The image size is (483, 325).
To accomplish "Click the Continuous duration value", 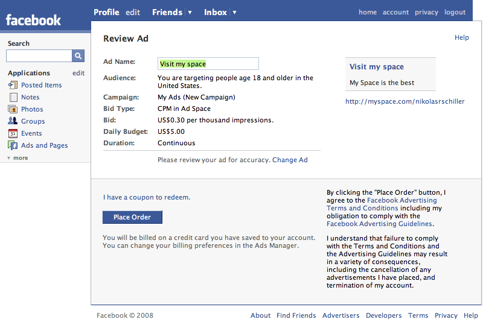I will click(176, 143).
